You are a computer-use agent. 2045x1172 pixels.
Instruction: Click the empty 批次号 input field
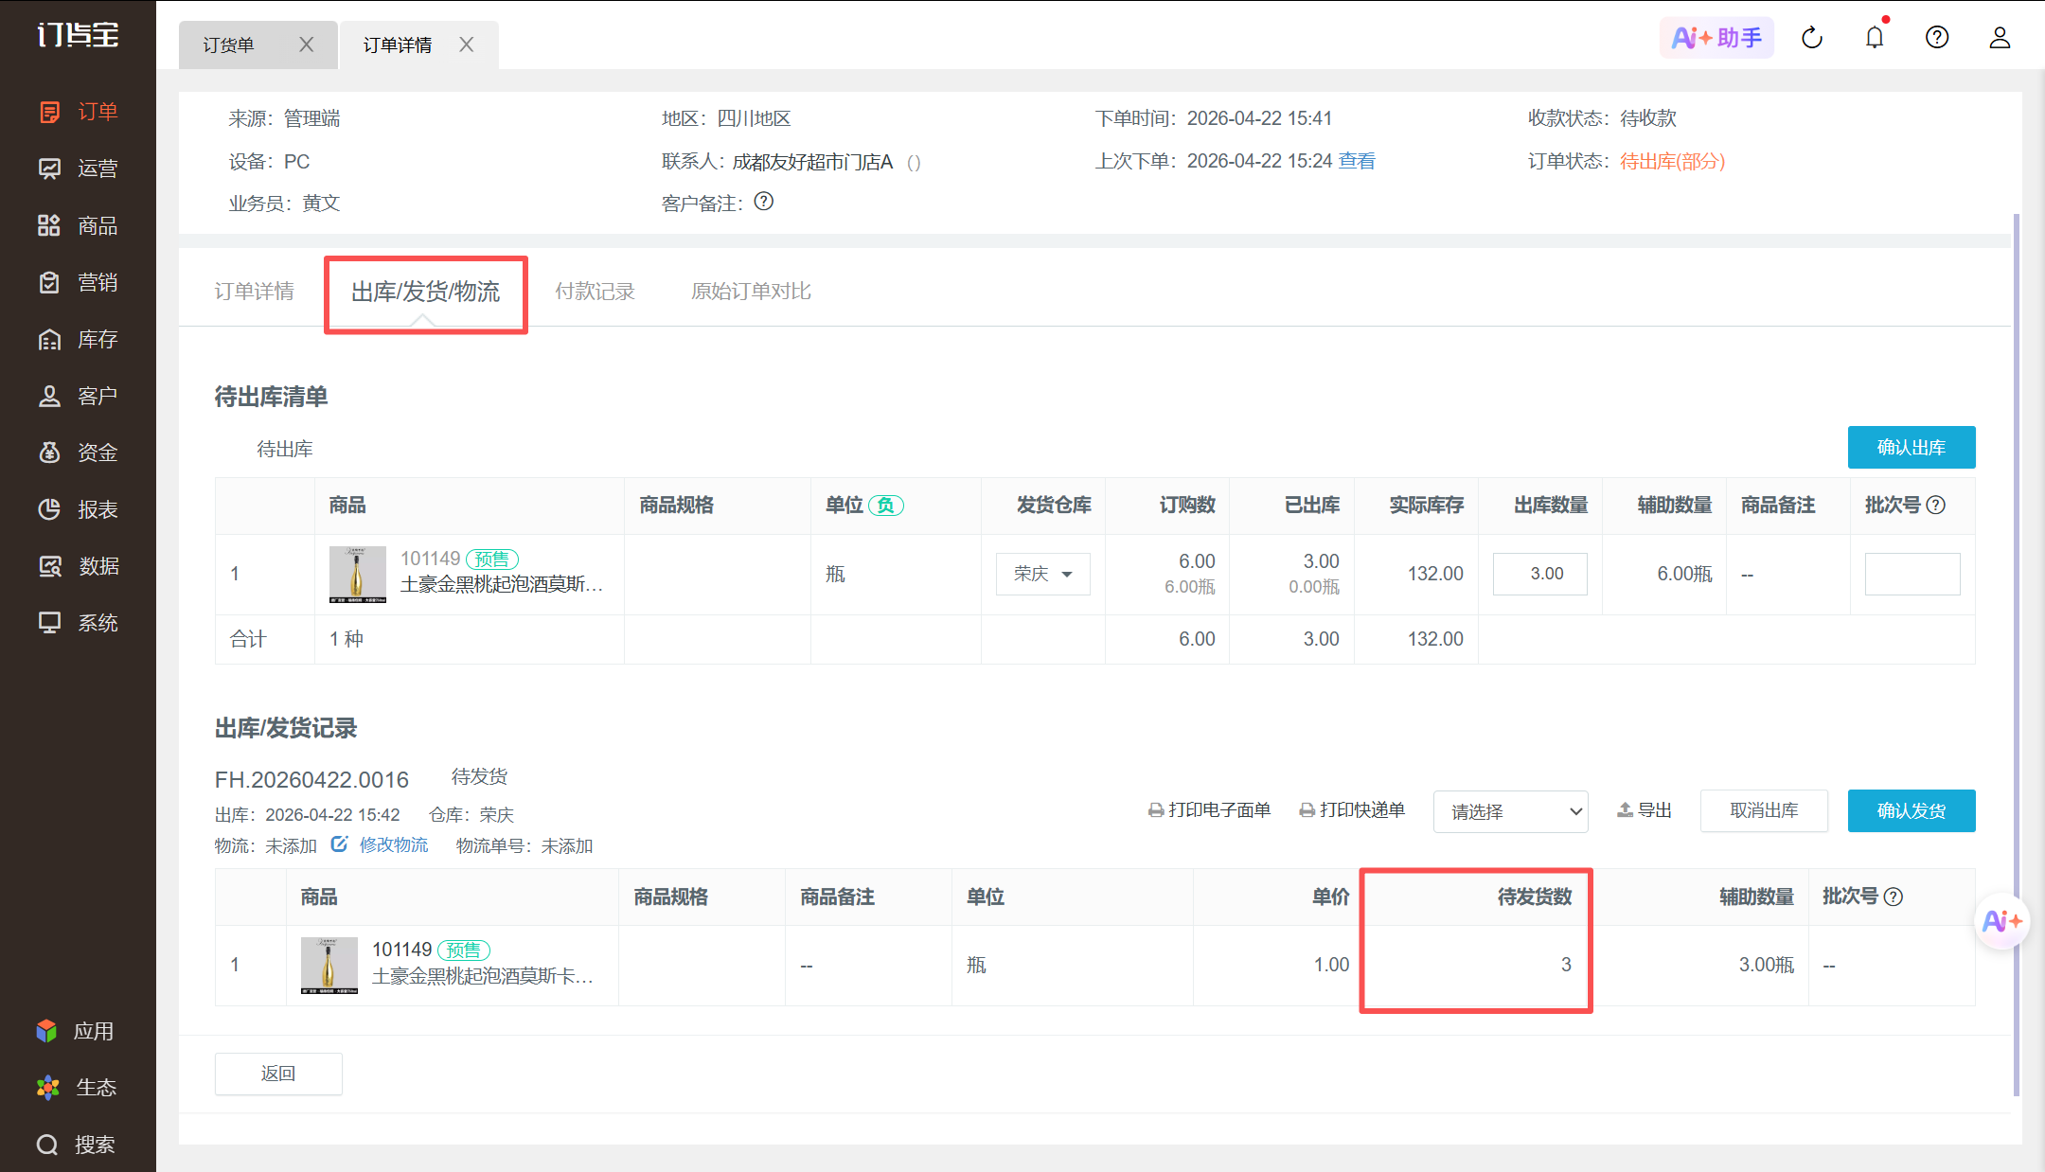pos(1912,574)
